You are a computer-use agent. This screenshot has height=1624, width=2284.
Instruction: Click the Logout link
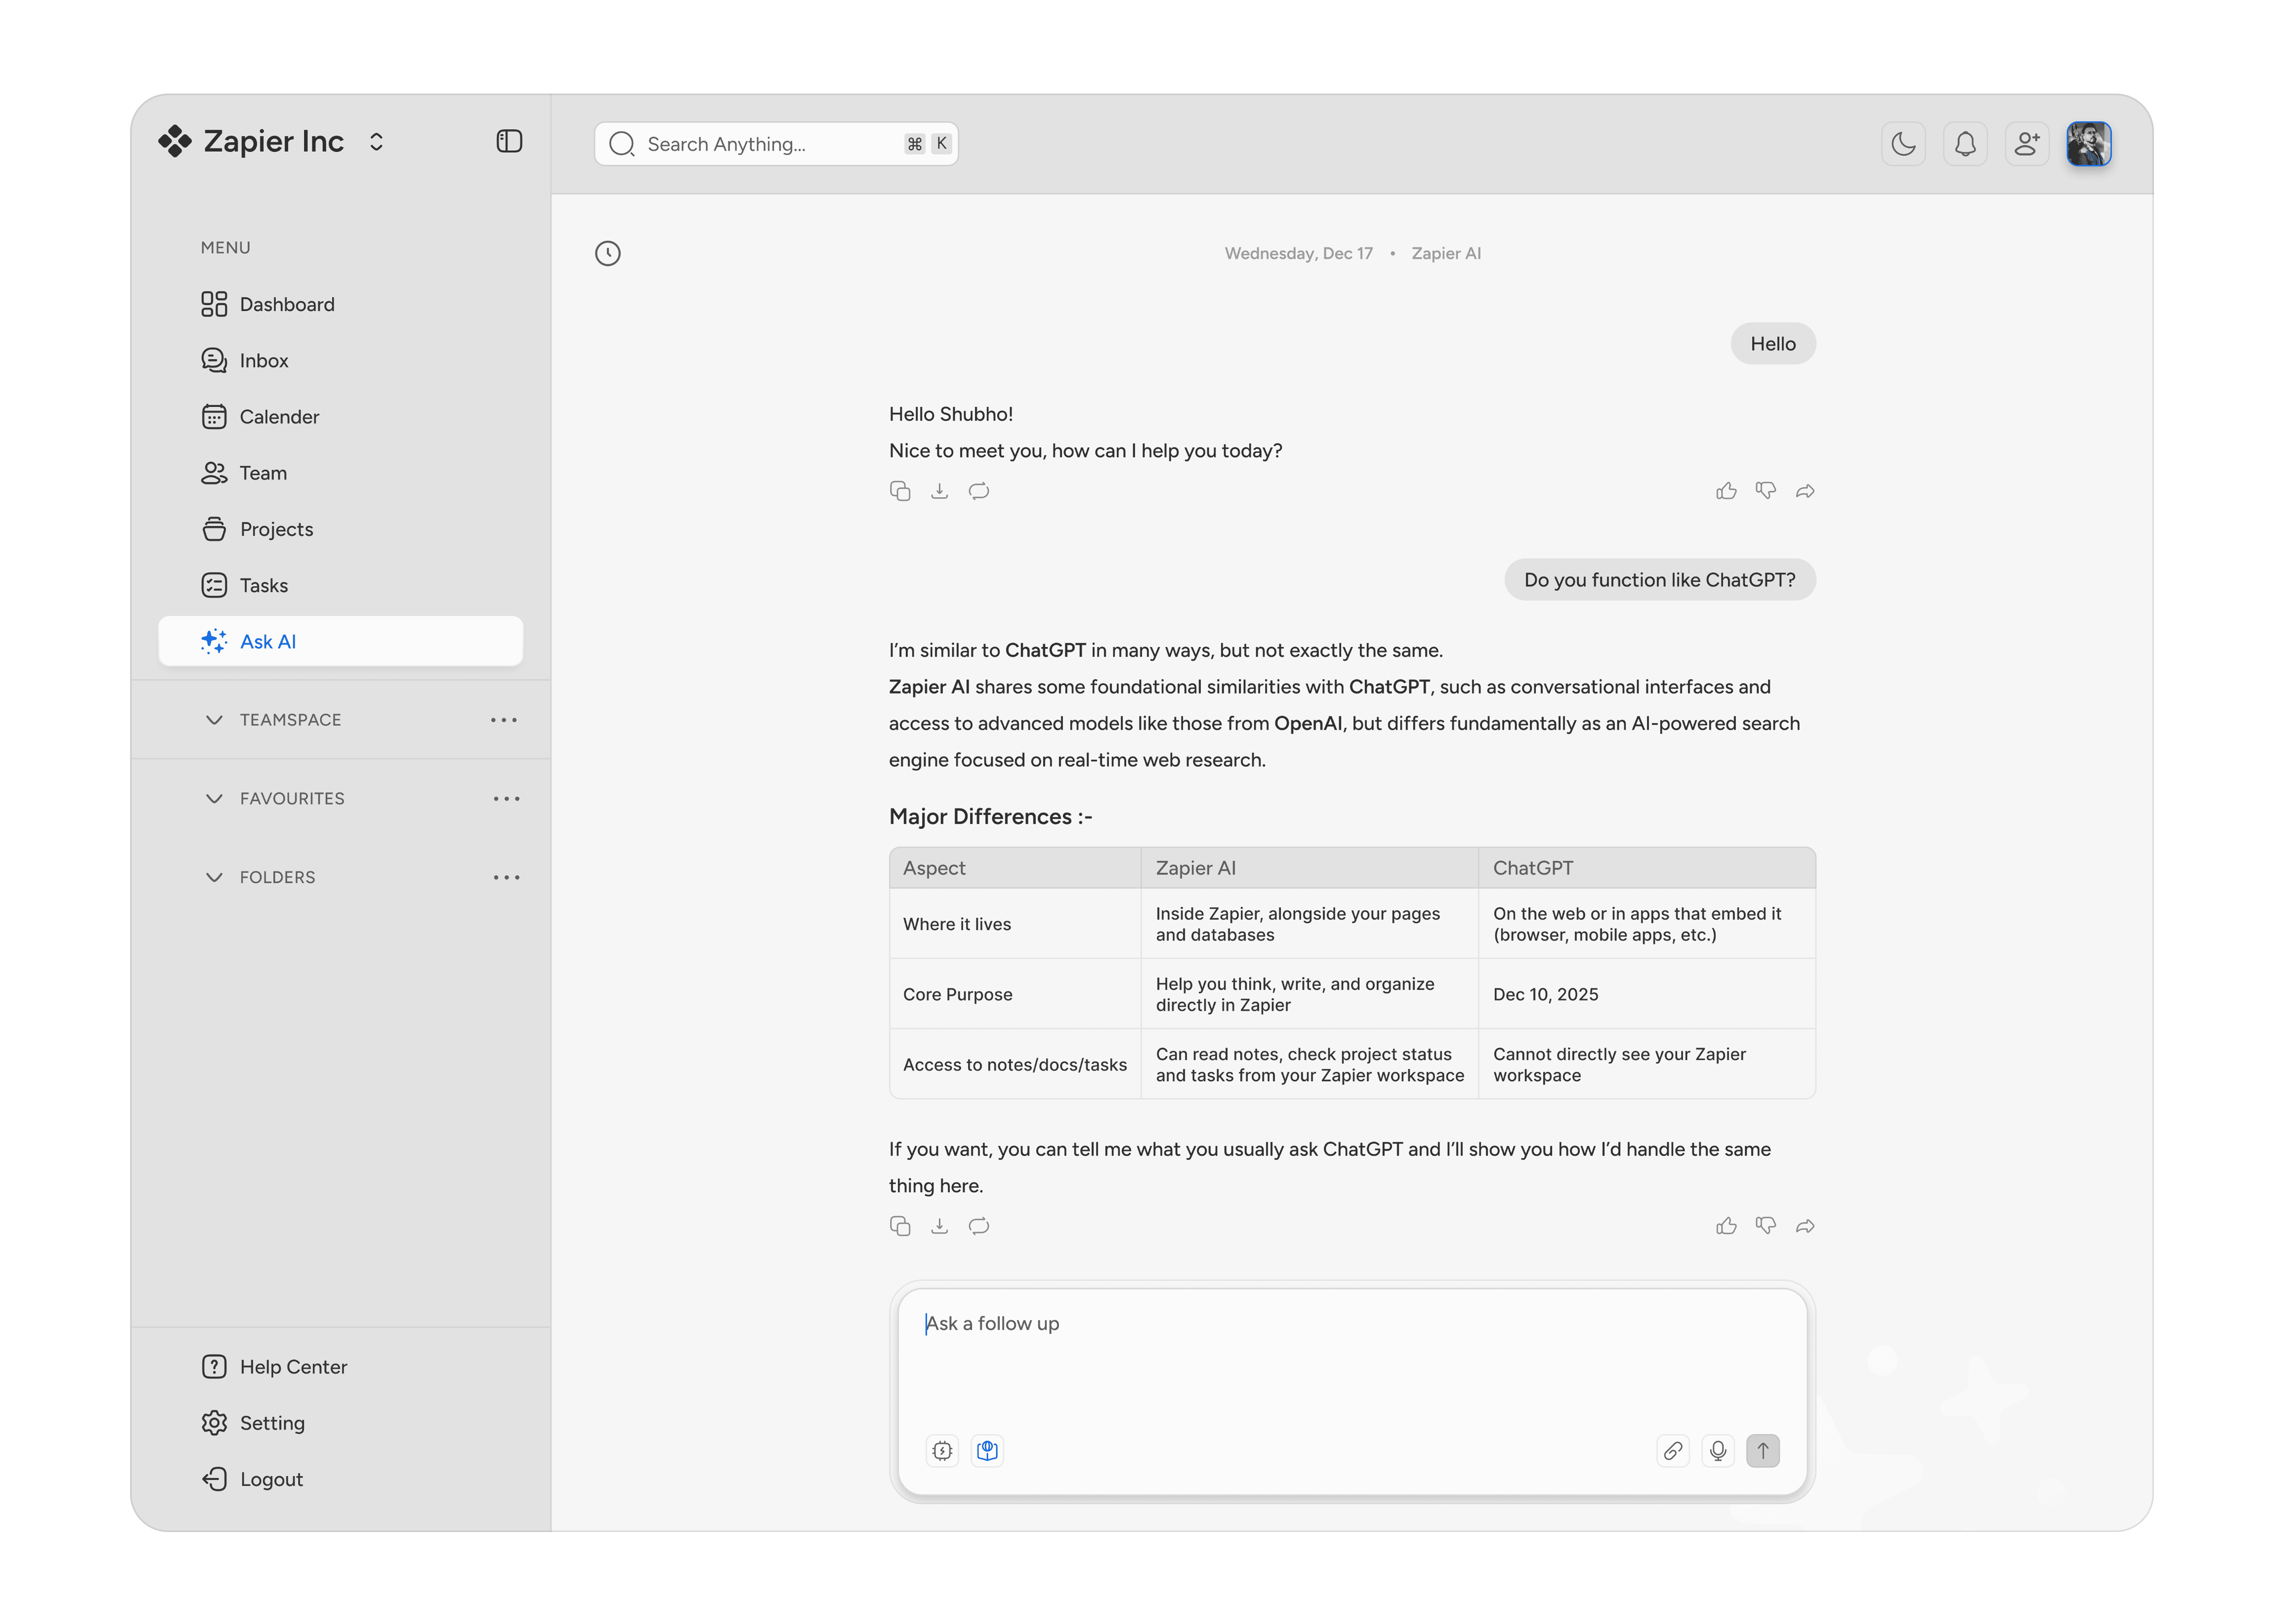[x=270, y=1479]
